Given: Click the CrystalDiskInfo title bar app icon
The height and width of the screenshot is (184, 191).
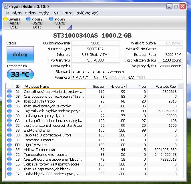Looking at the screenshot, I should click(6, 7).
